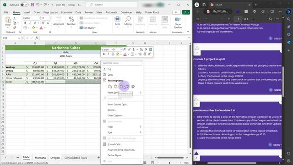The image size is (293, 165).
Task: Toggle Bold in the mini toolbar
Action: tap(104, 54)
